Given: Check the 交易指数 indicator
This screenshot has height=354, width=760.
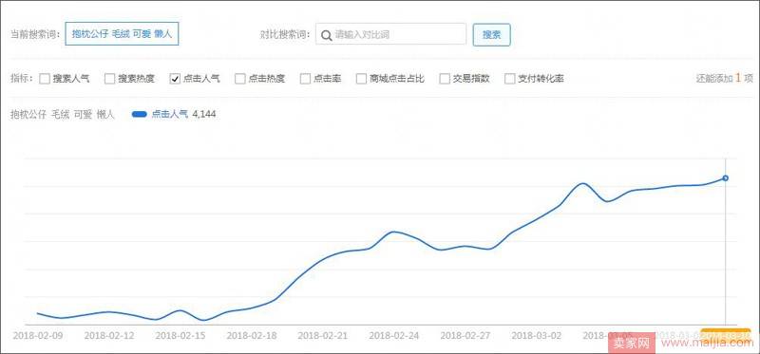Looking at the screenshot, I should click(445, 79).
